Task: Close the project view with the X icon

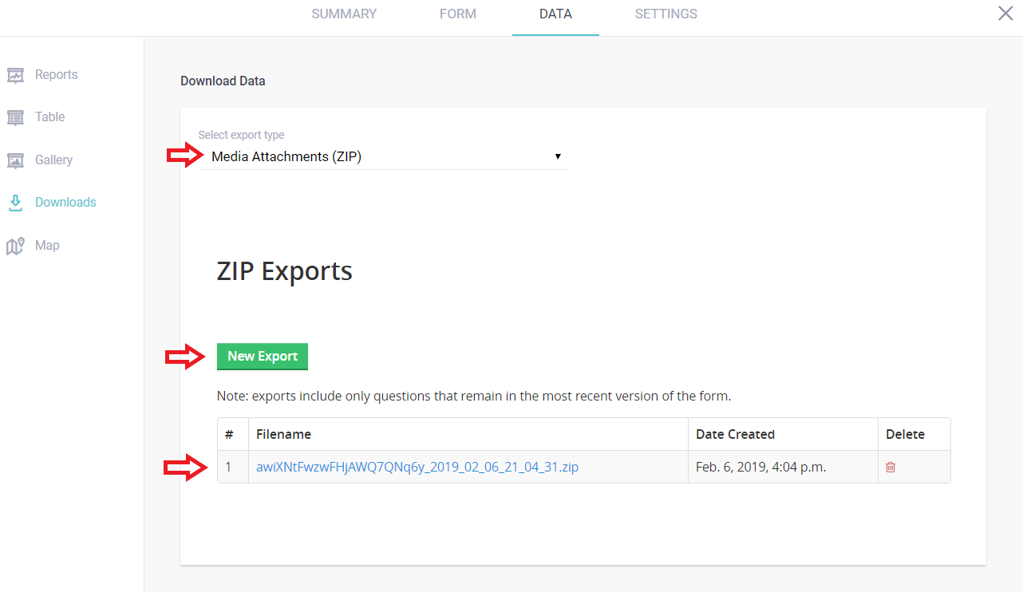Action: point(1005,14)
